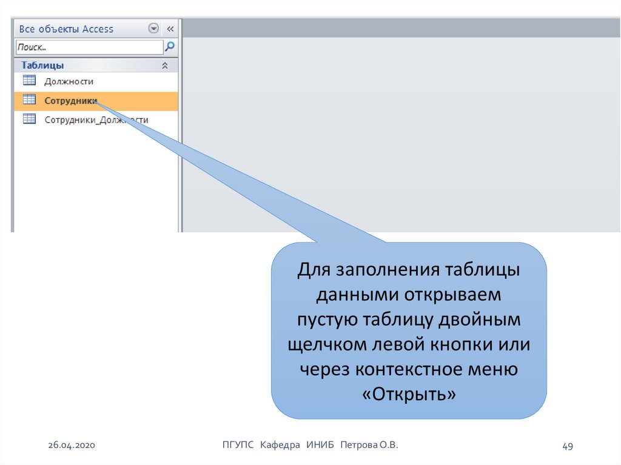Screen dimensions: 621x465
Task: Open the navigation pane category dropdown arrow
Action: click(x=153, y=28)
